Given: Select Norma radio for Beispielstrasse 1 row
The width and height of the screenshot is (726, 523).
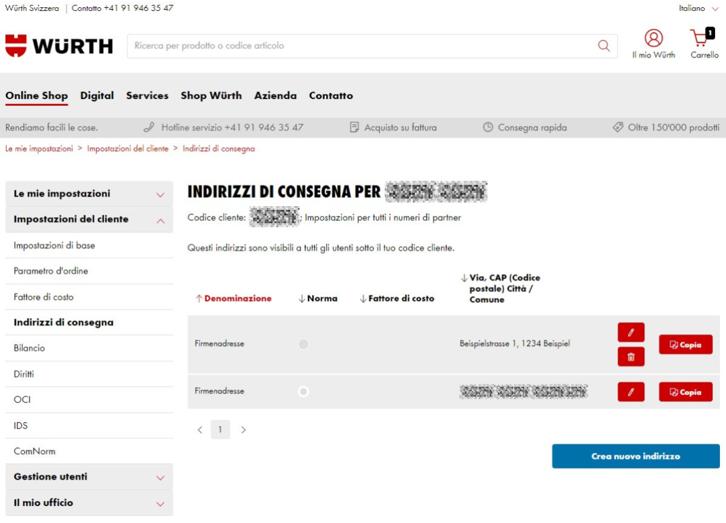Looking at the screenshot, I should [x=304, y=344].
